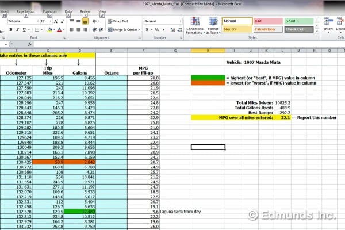Apply the red Font Color A
Screen dimensions: 345x230
click(x=59, y=30)
